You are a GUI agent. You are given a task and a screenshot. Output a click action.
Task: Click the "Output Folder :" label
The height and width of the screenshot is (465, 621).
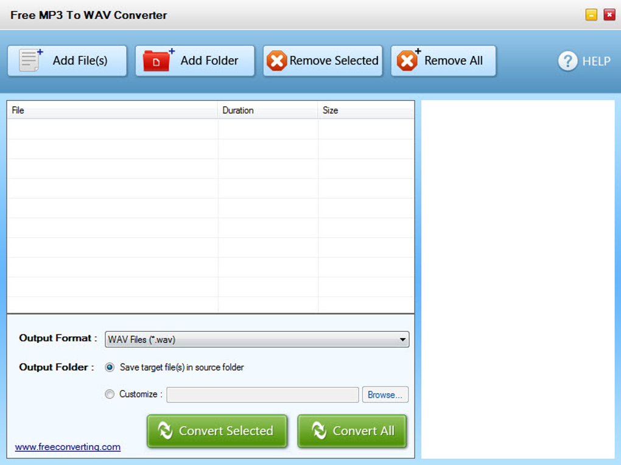click(56, 367)
